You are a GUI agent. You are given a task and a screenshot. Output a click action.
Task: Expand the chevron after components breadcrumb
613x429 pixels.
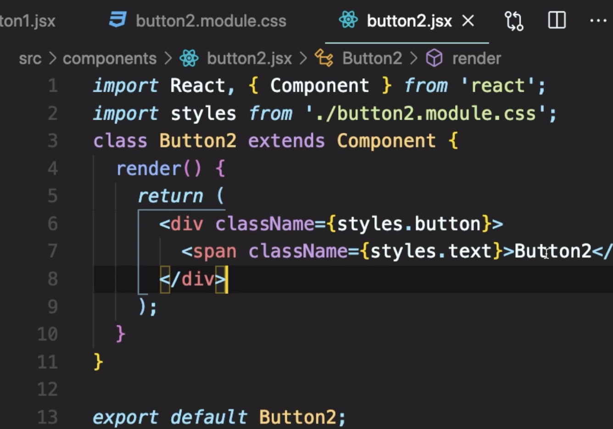[x=167, y=58]
